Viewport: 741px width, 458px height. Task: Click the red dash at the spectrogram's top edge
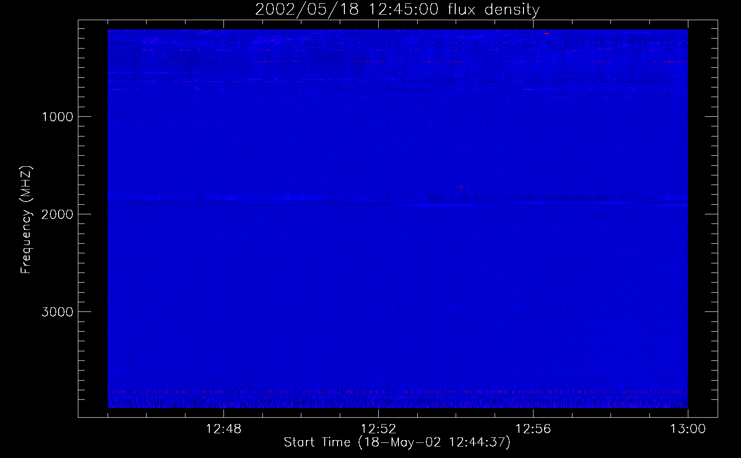[546, 33]
